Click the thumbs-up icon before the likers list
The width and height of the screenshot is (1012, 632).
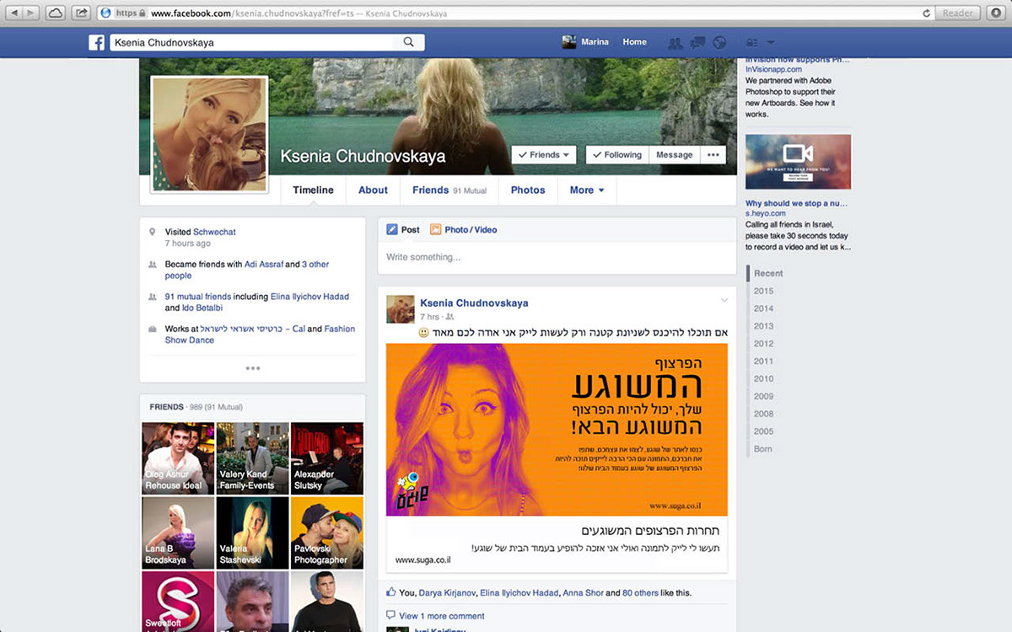[x=390, y=592]
